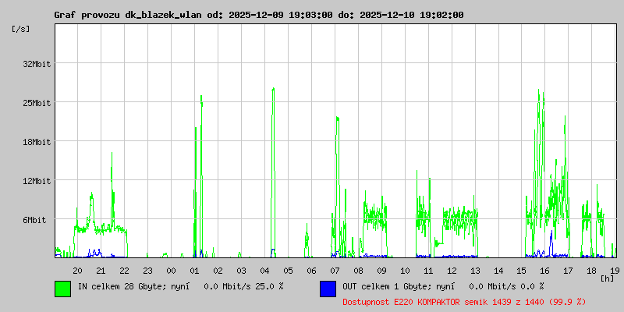
Task: Click hour label '17' on x-axis
Action: (569, 271)
